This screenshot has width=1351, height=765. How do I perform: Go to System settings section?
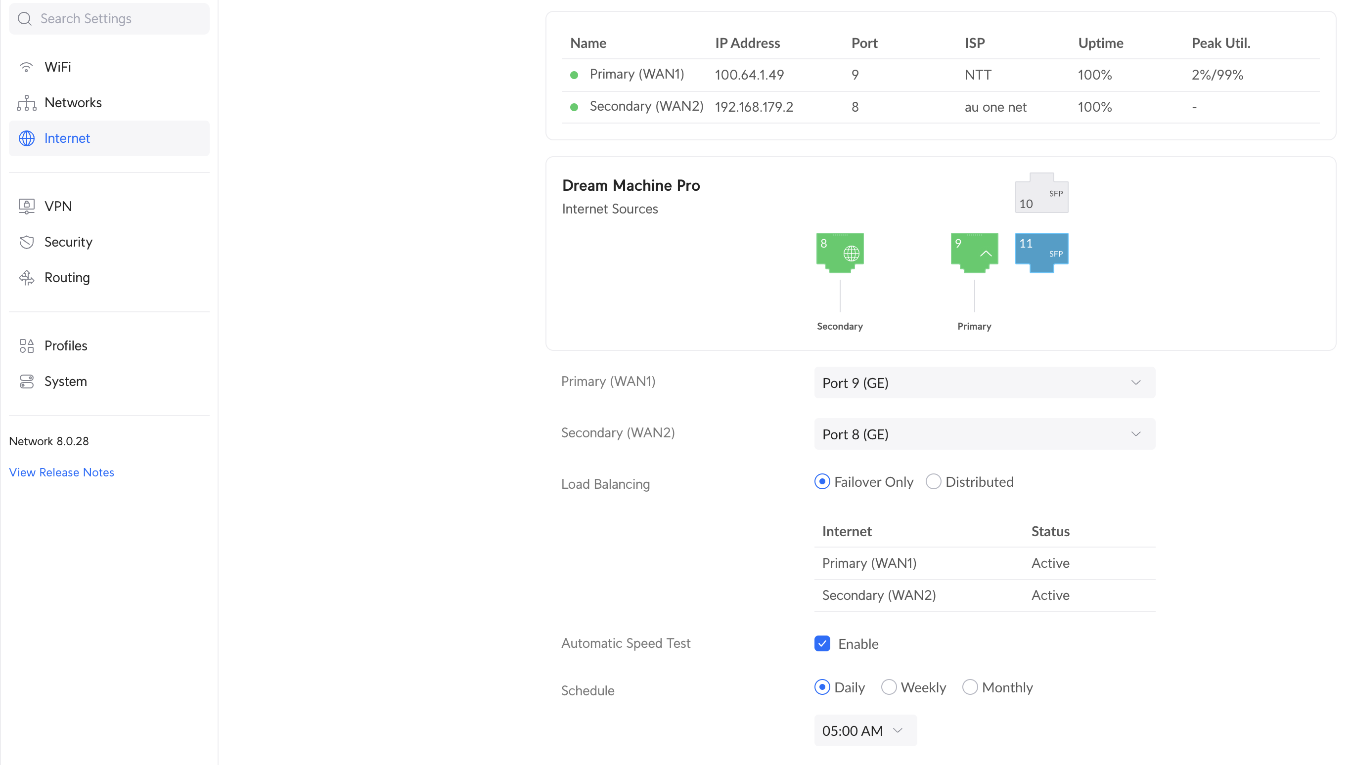(66, 382)
